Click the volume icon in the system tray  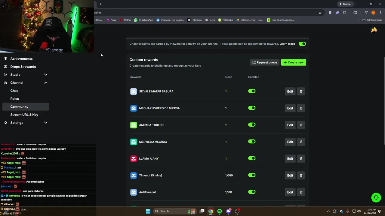(x=359, y=211)
